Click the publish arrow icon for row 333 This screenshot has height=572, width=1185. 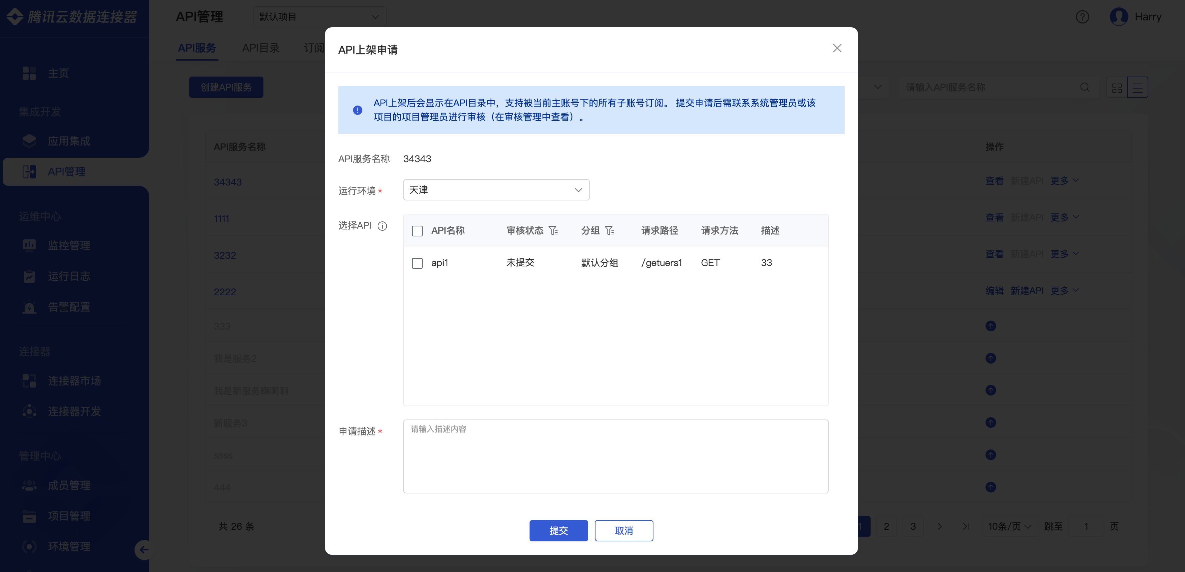click(x=990, y=326)
